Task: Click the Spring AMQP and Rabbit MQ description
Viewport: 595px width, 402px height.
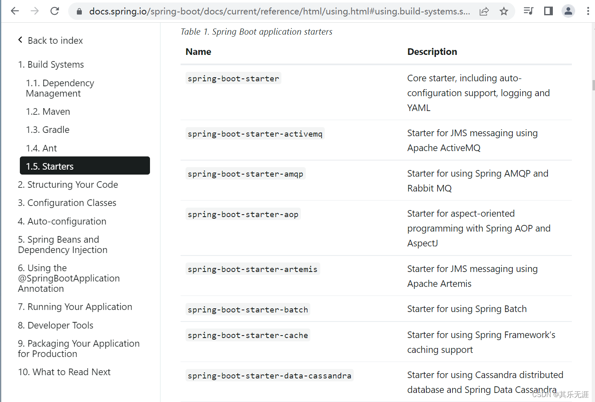Action: pos(478,181)
